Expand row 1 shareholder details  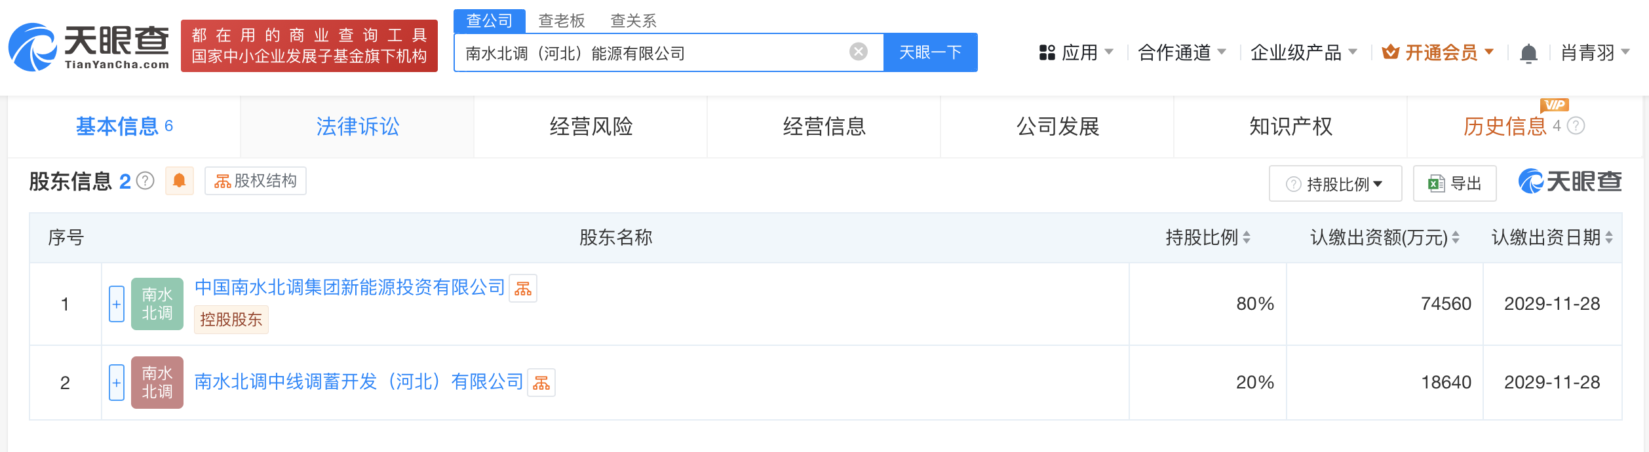pos(117,304)
